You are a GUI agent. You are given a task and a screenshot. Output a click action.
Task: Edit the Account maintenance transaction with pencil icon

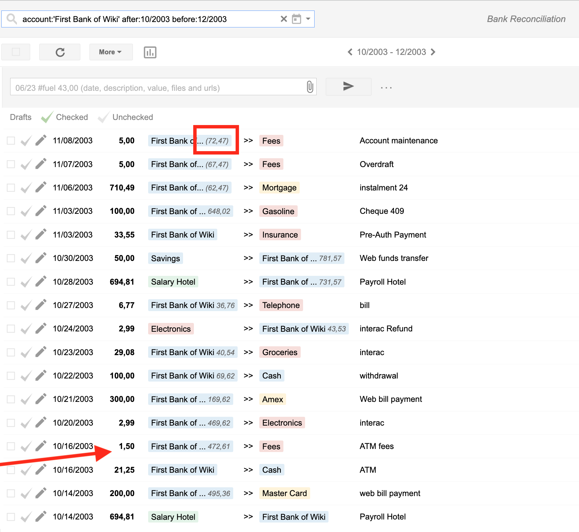(x=41, y=140)
